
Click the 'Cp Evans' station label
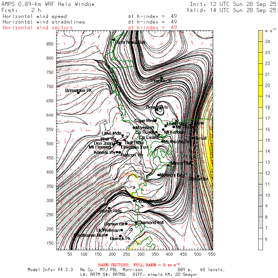click(149, 137)
